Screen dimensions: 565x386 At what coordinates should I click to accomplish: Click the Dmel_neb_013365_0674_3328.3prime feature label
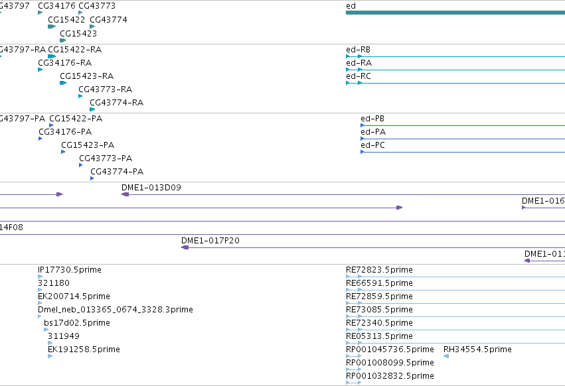pos(116,309)
